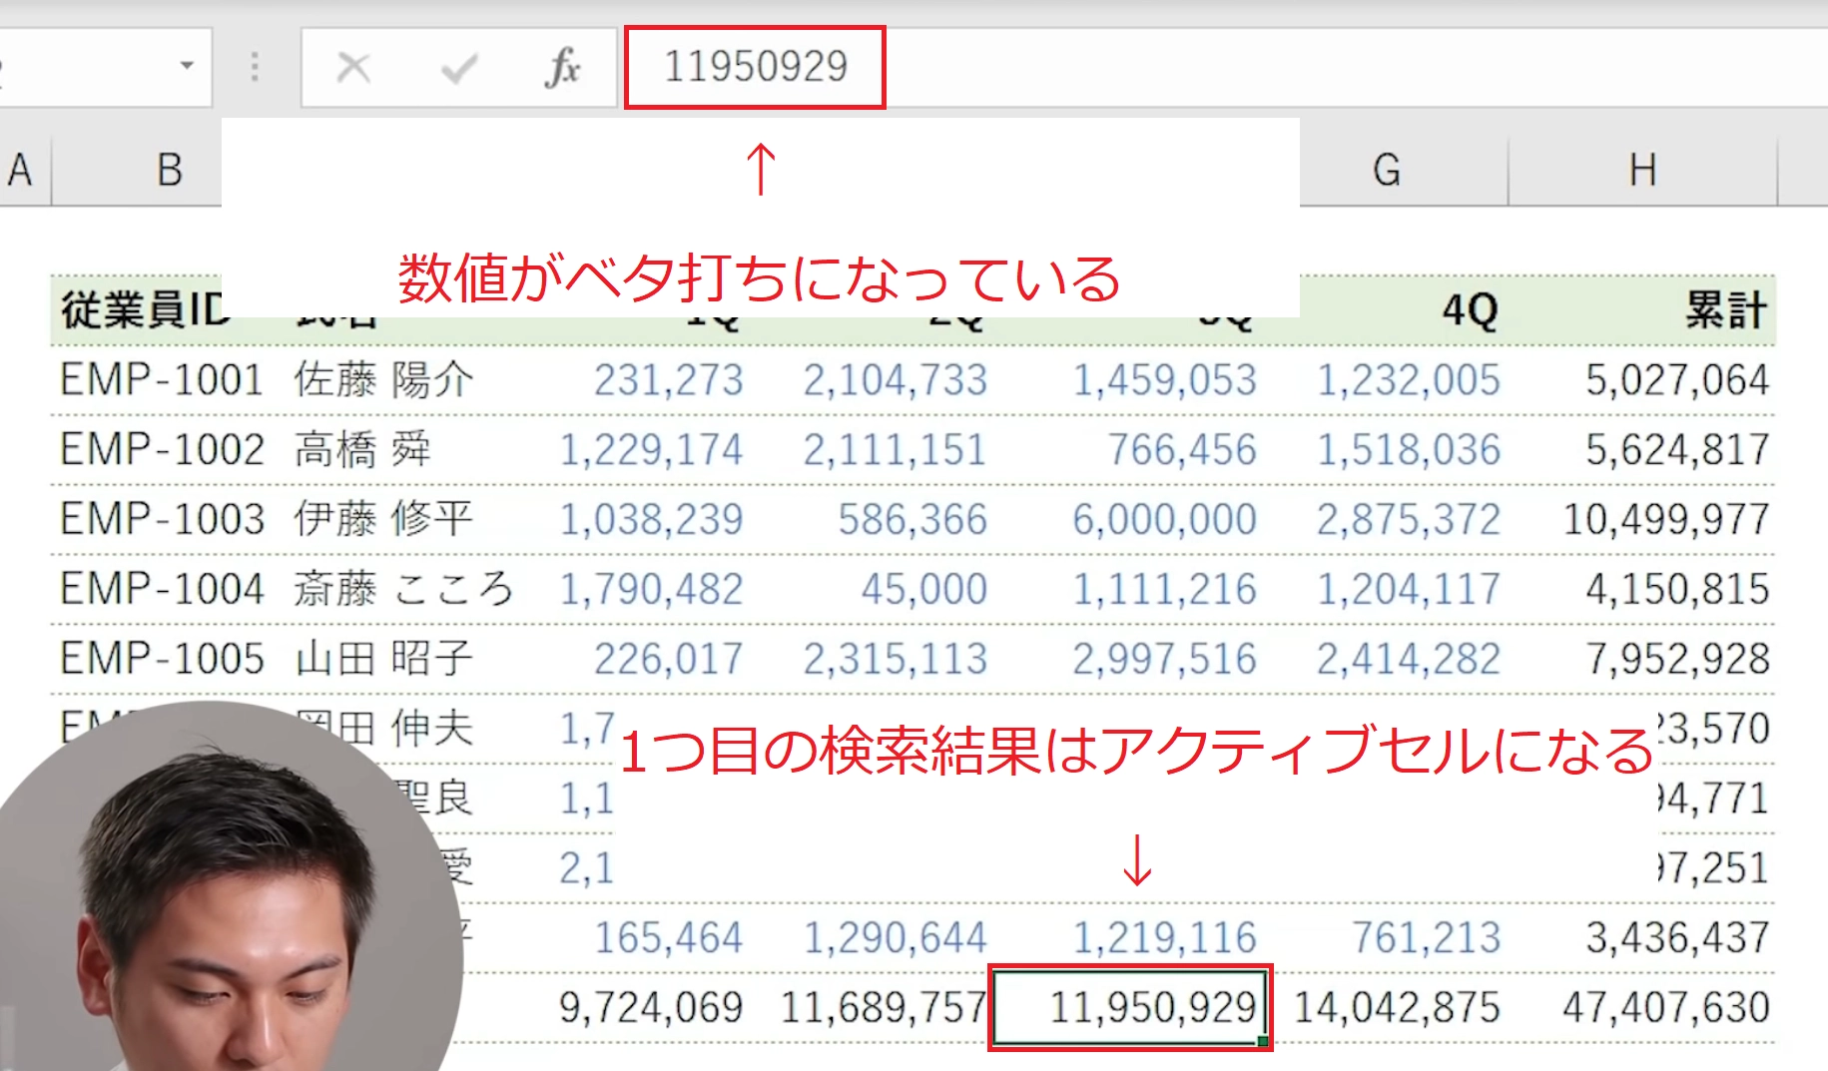
Task: Select column A header
Action: pos(20,170)
